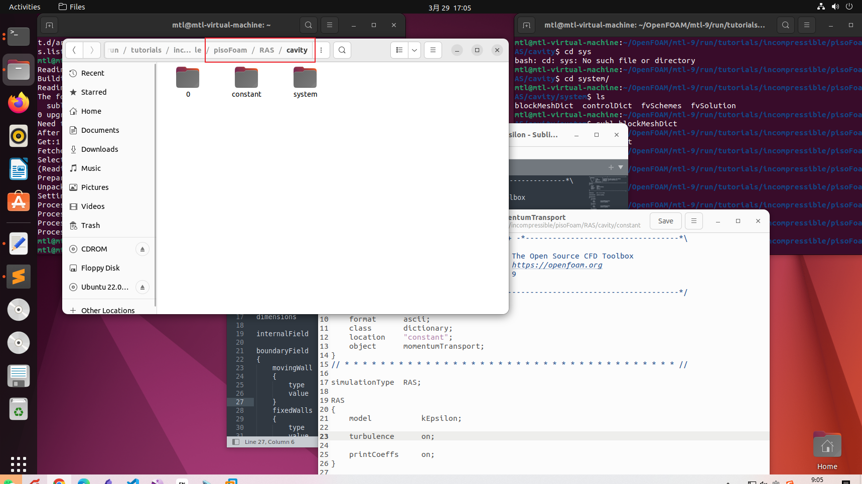Open new tab in left terminal
This screenshot has width=862, height=484.
pyautogui.click(x=49, y=25)
